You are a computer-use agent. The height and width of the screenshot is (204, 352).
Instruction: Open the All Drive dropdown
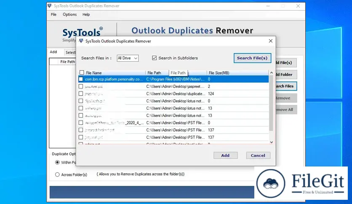pyautogui.click(x=128, y=58)
